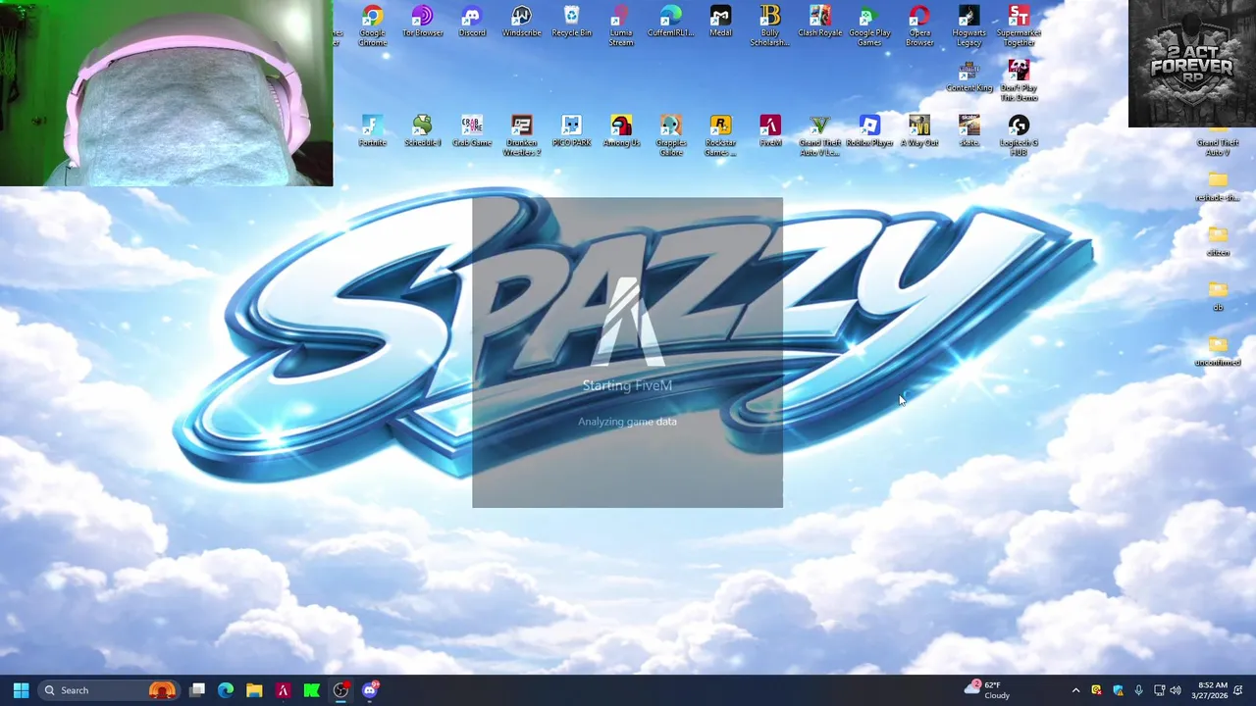Select the CuffemIRL desktop shortcut
This screenshot has height=706, width=1256.
point(670,22)
